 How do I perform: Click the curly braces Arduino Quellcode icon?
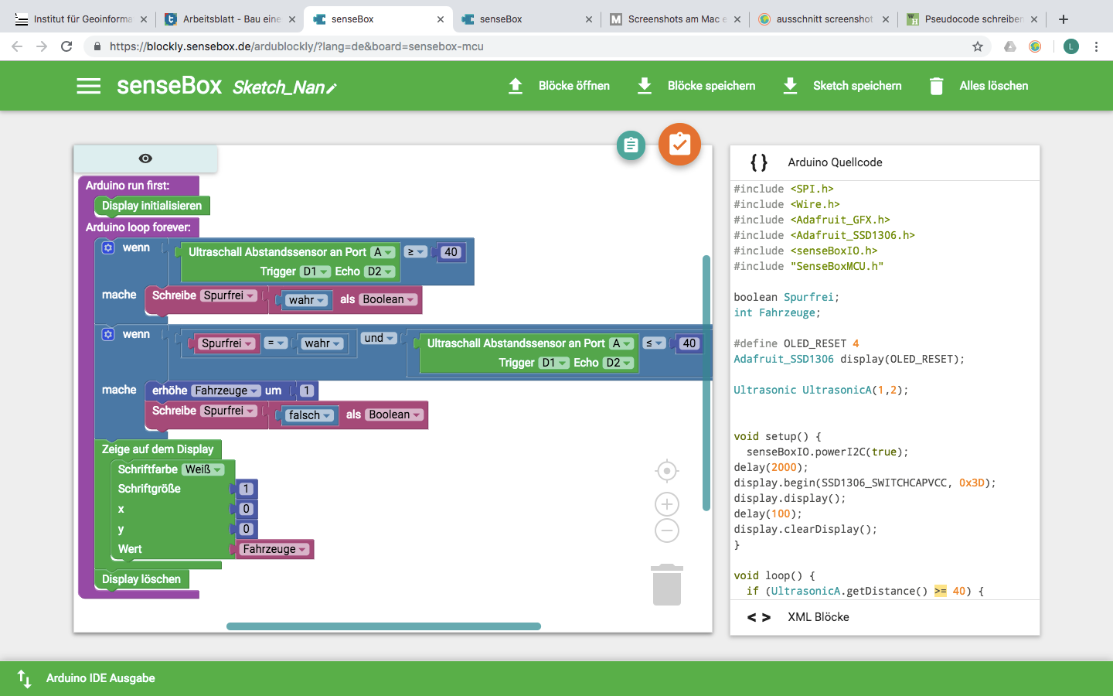pyautogui.click(x=759, y=162)
